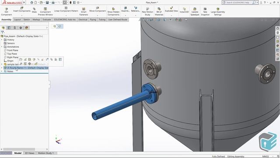Open Assembly Features tool
Viewport: 280px width, 158px height.
click(x=126, y=10)
